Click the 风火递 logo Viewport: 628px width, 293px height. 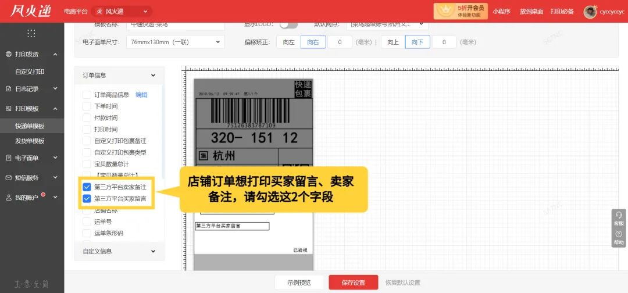[30, 11]
